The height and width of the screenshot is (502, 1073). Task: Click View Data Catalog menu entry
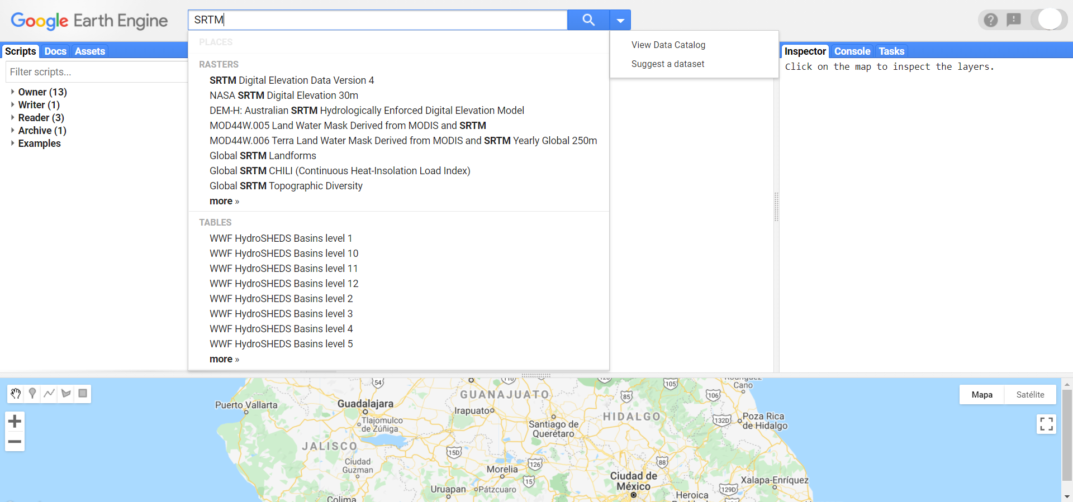(668, 45)
